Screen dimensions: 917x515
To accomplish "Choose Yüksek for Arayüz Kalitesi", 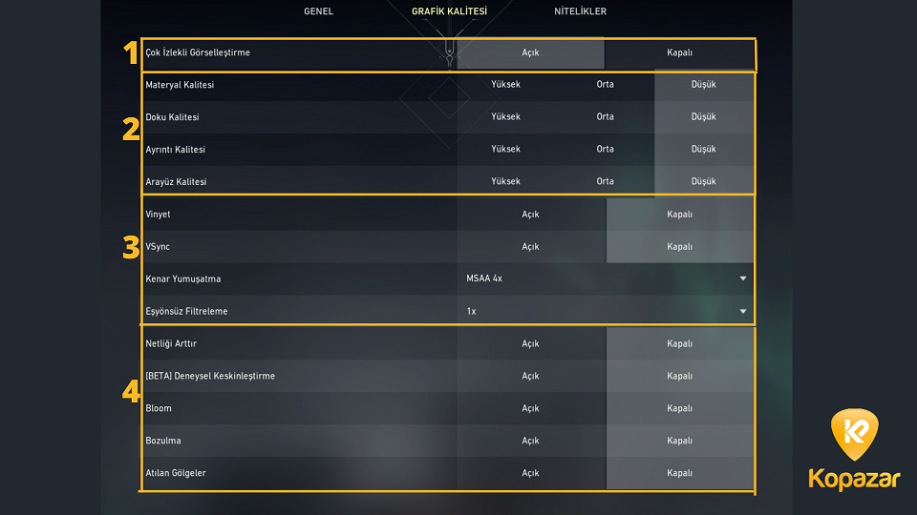I will coord(506,181).
